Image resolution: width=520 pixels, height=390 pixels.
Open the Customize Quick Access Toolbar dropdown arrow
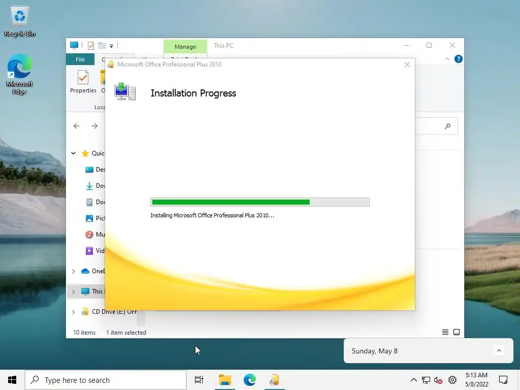point(111,46)
